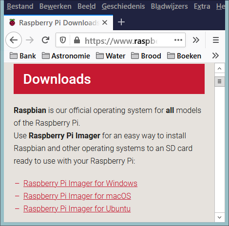Open the Geschiedenis menu
Image resolution: width=229 pixels, height=226 pixels.
click(123, 6)
